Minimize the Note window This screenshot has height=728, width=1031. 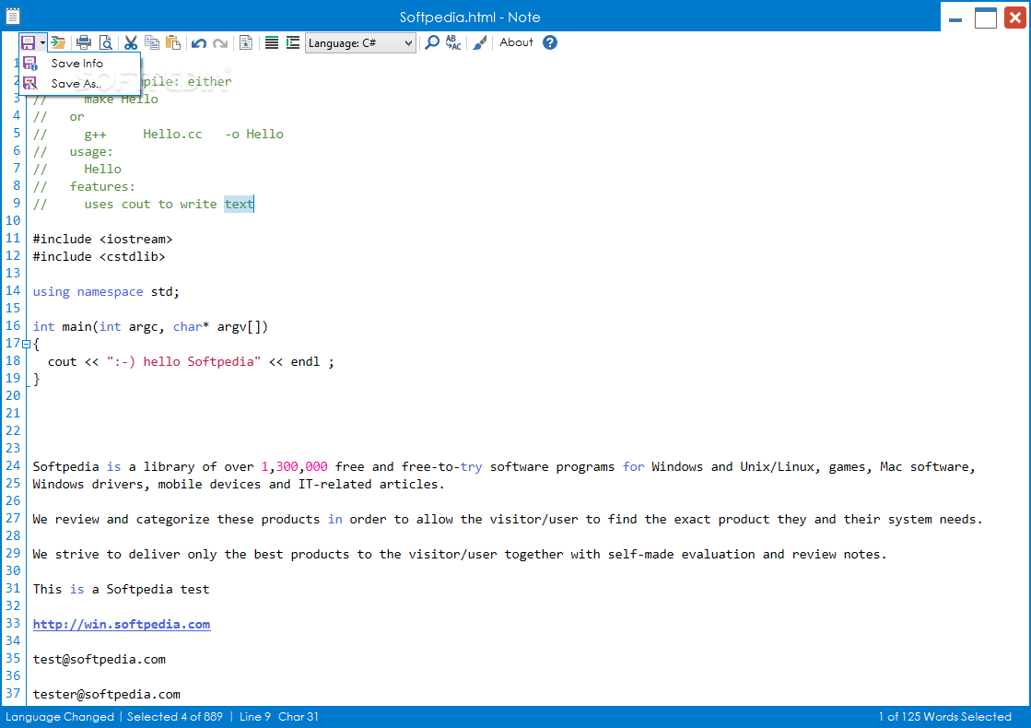coord(955,18)
